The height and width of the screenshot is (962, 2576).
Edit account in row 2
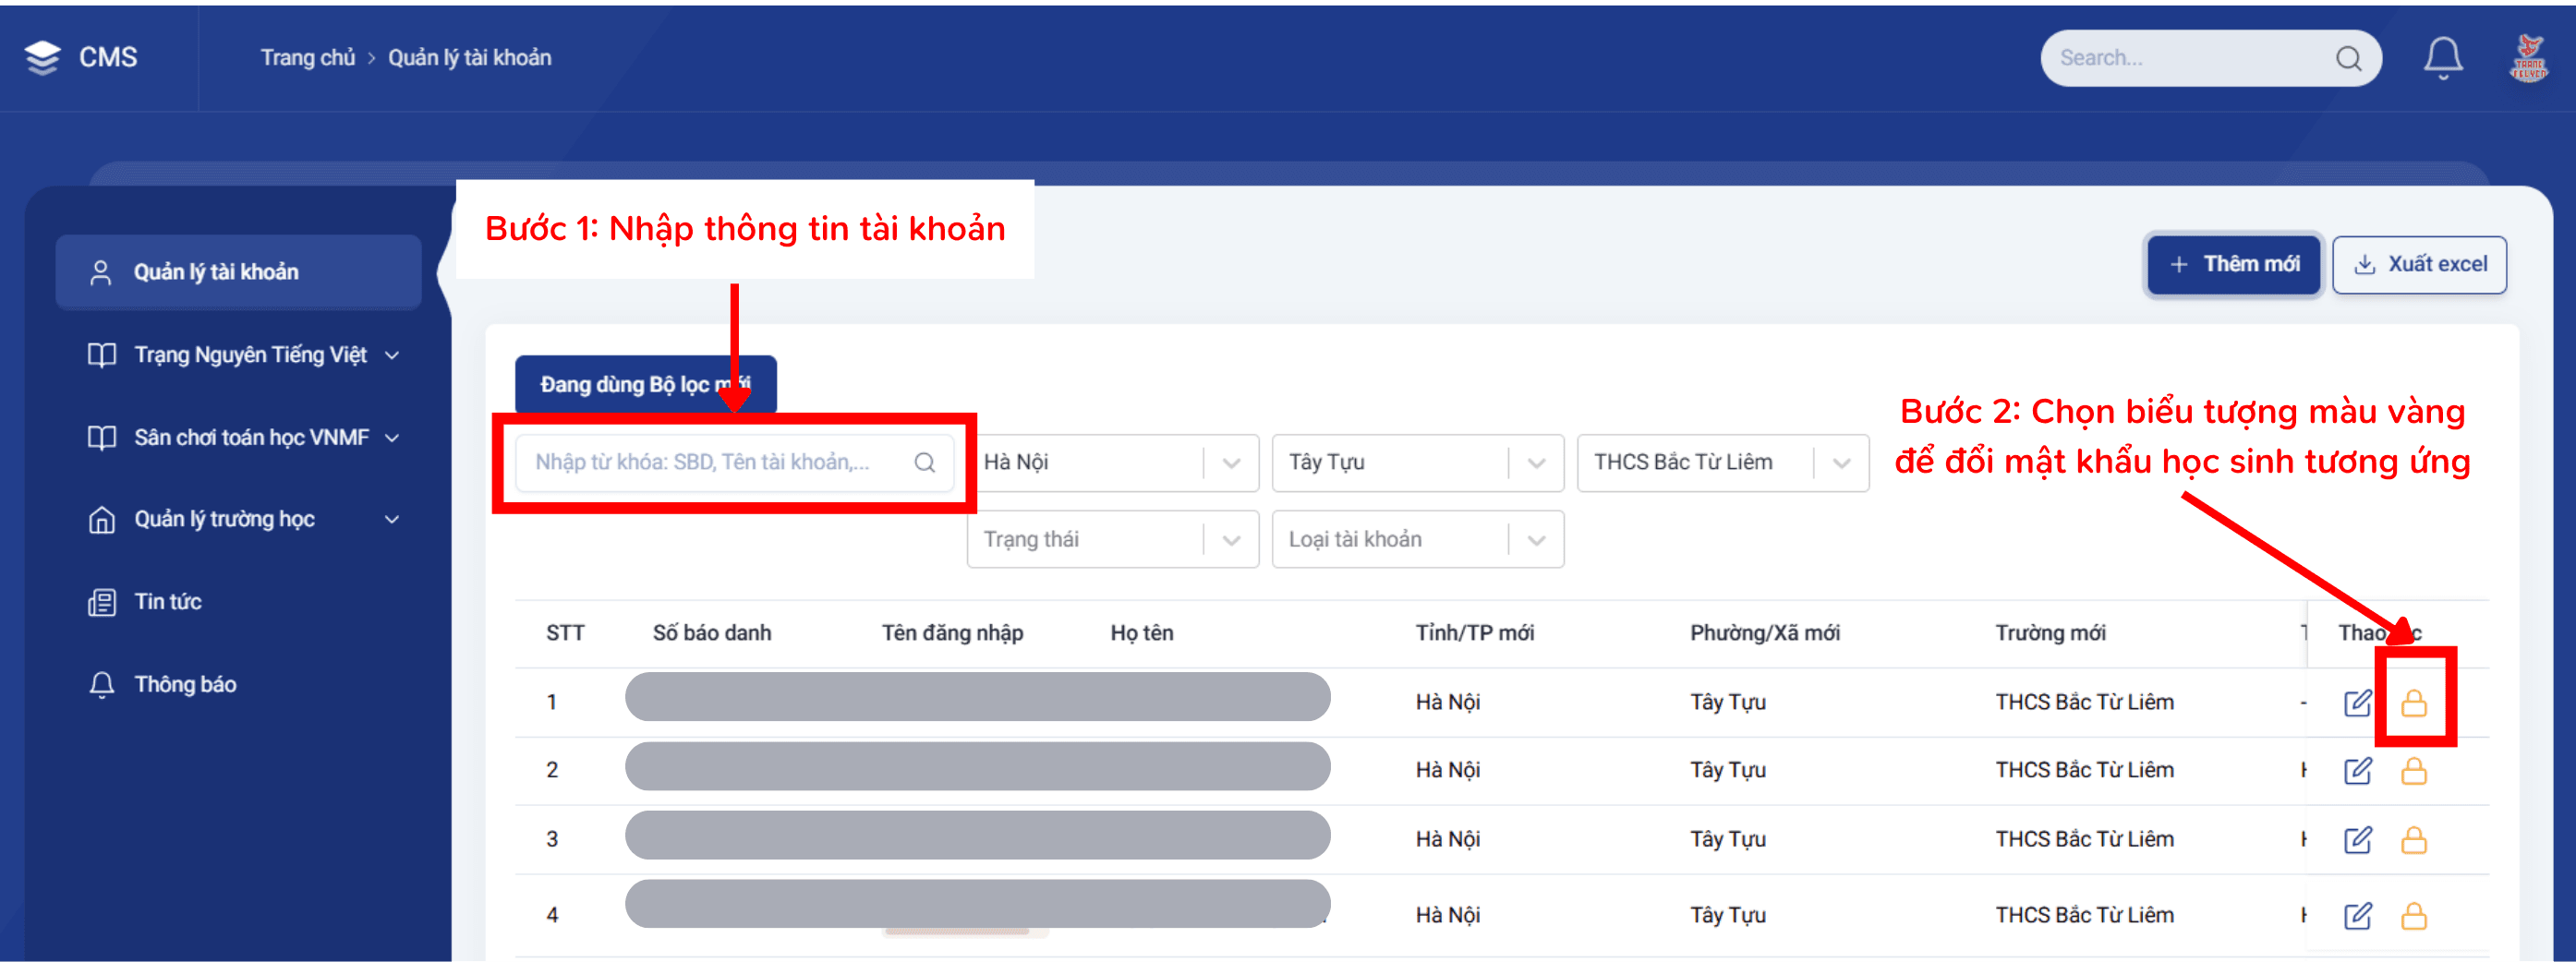pos(2357,771)
